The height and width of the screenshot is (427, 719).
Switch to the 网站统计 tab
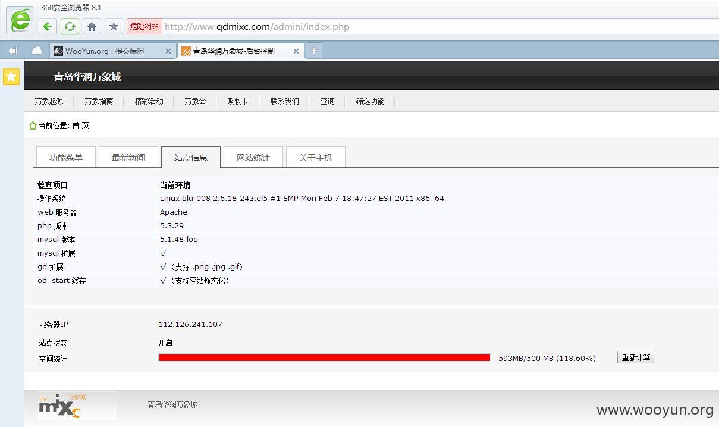[253, 157]
